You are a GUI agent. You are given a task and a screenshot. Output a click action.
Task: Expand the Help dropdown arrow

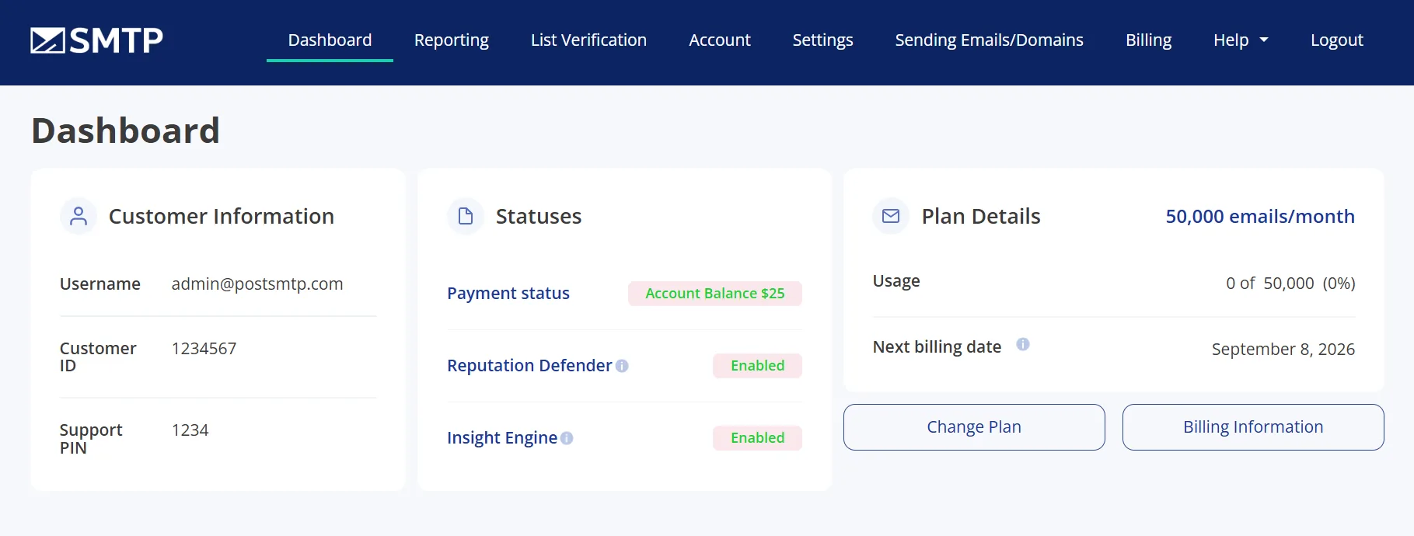(x=1264, y=40)
